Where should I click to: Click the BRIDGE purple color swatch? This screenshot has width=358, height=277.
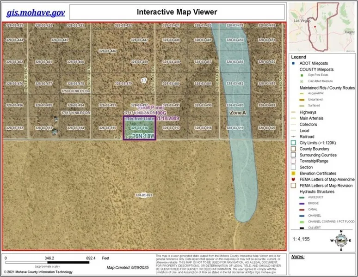(302, 203)
